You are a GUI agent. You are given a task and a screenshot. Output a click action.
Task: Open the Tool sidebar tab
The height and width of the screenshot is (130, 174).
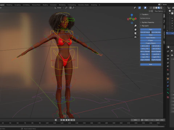[x=164, y=21]
